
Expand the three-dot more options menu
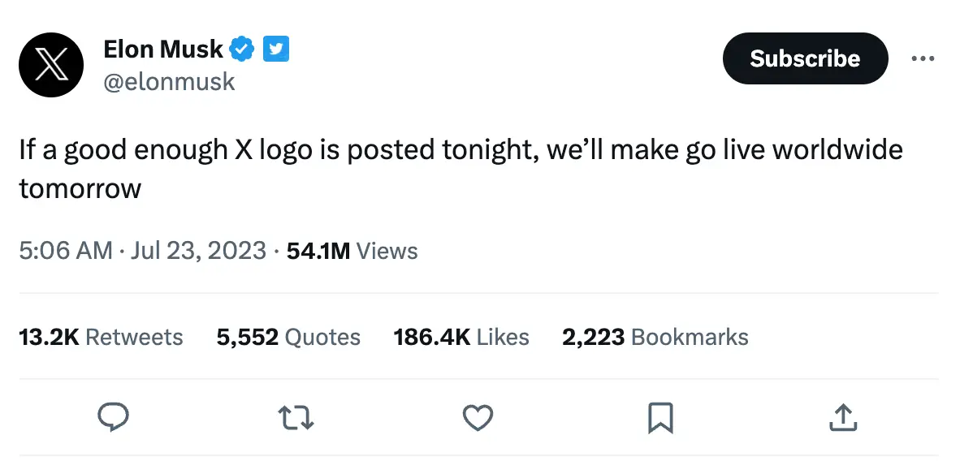tap(923, 58)
